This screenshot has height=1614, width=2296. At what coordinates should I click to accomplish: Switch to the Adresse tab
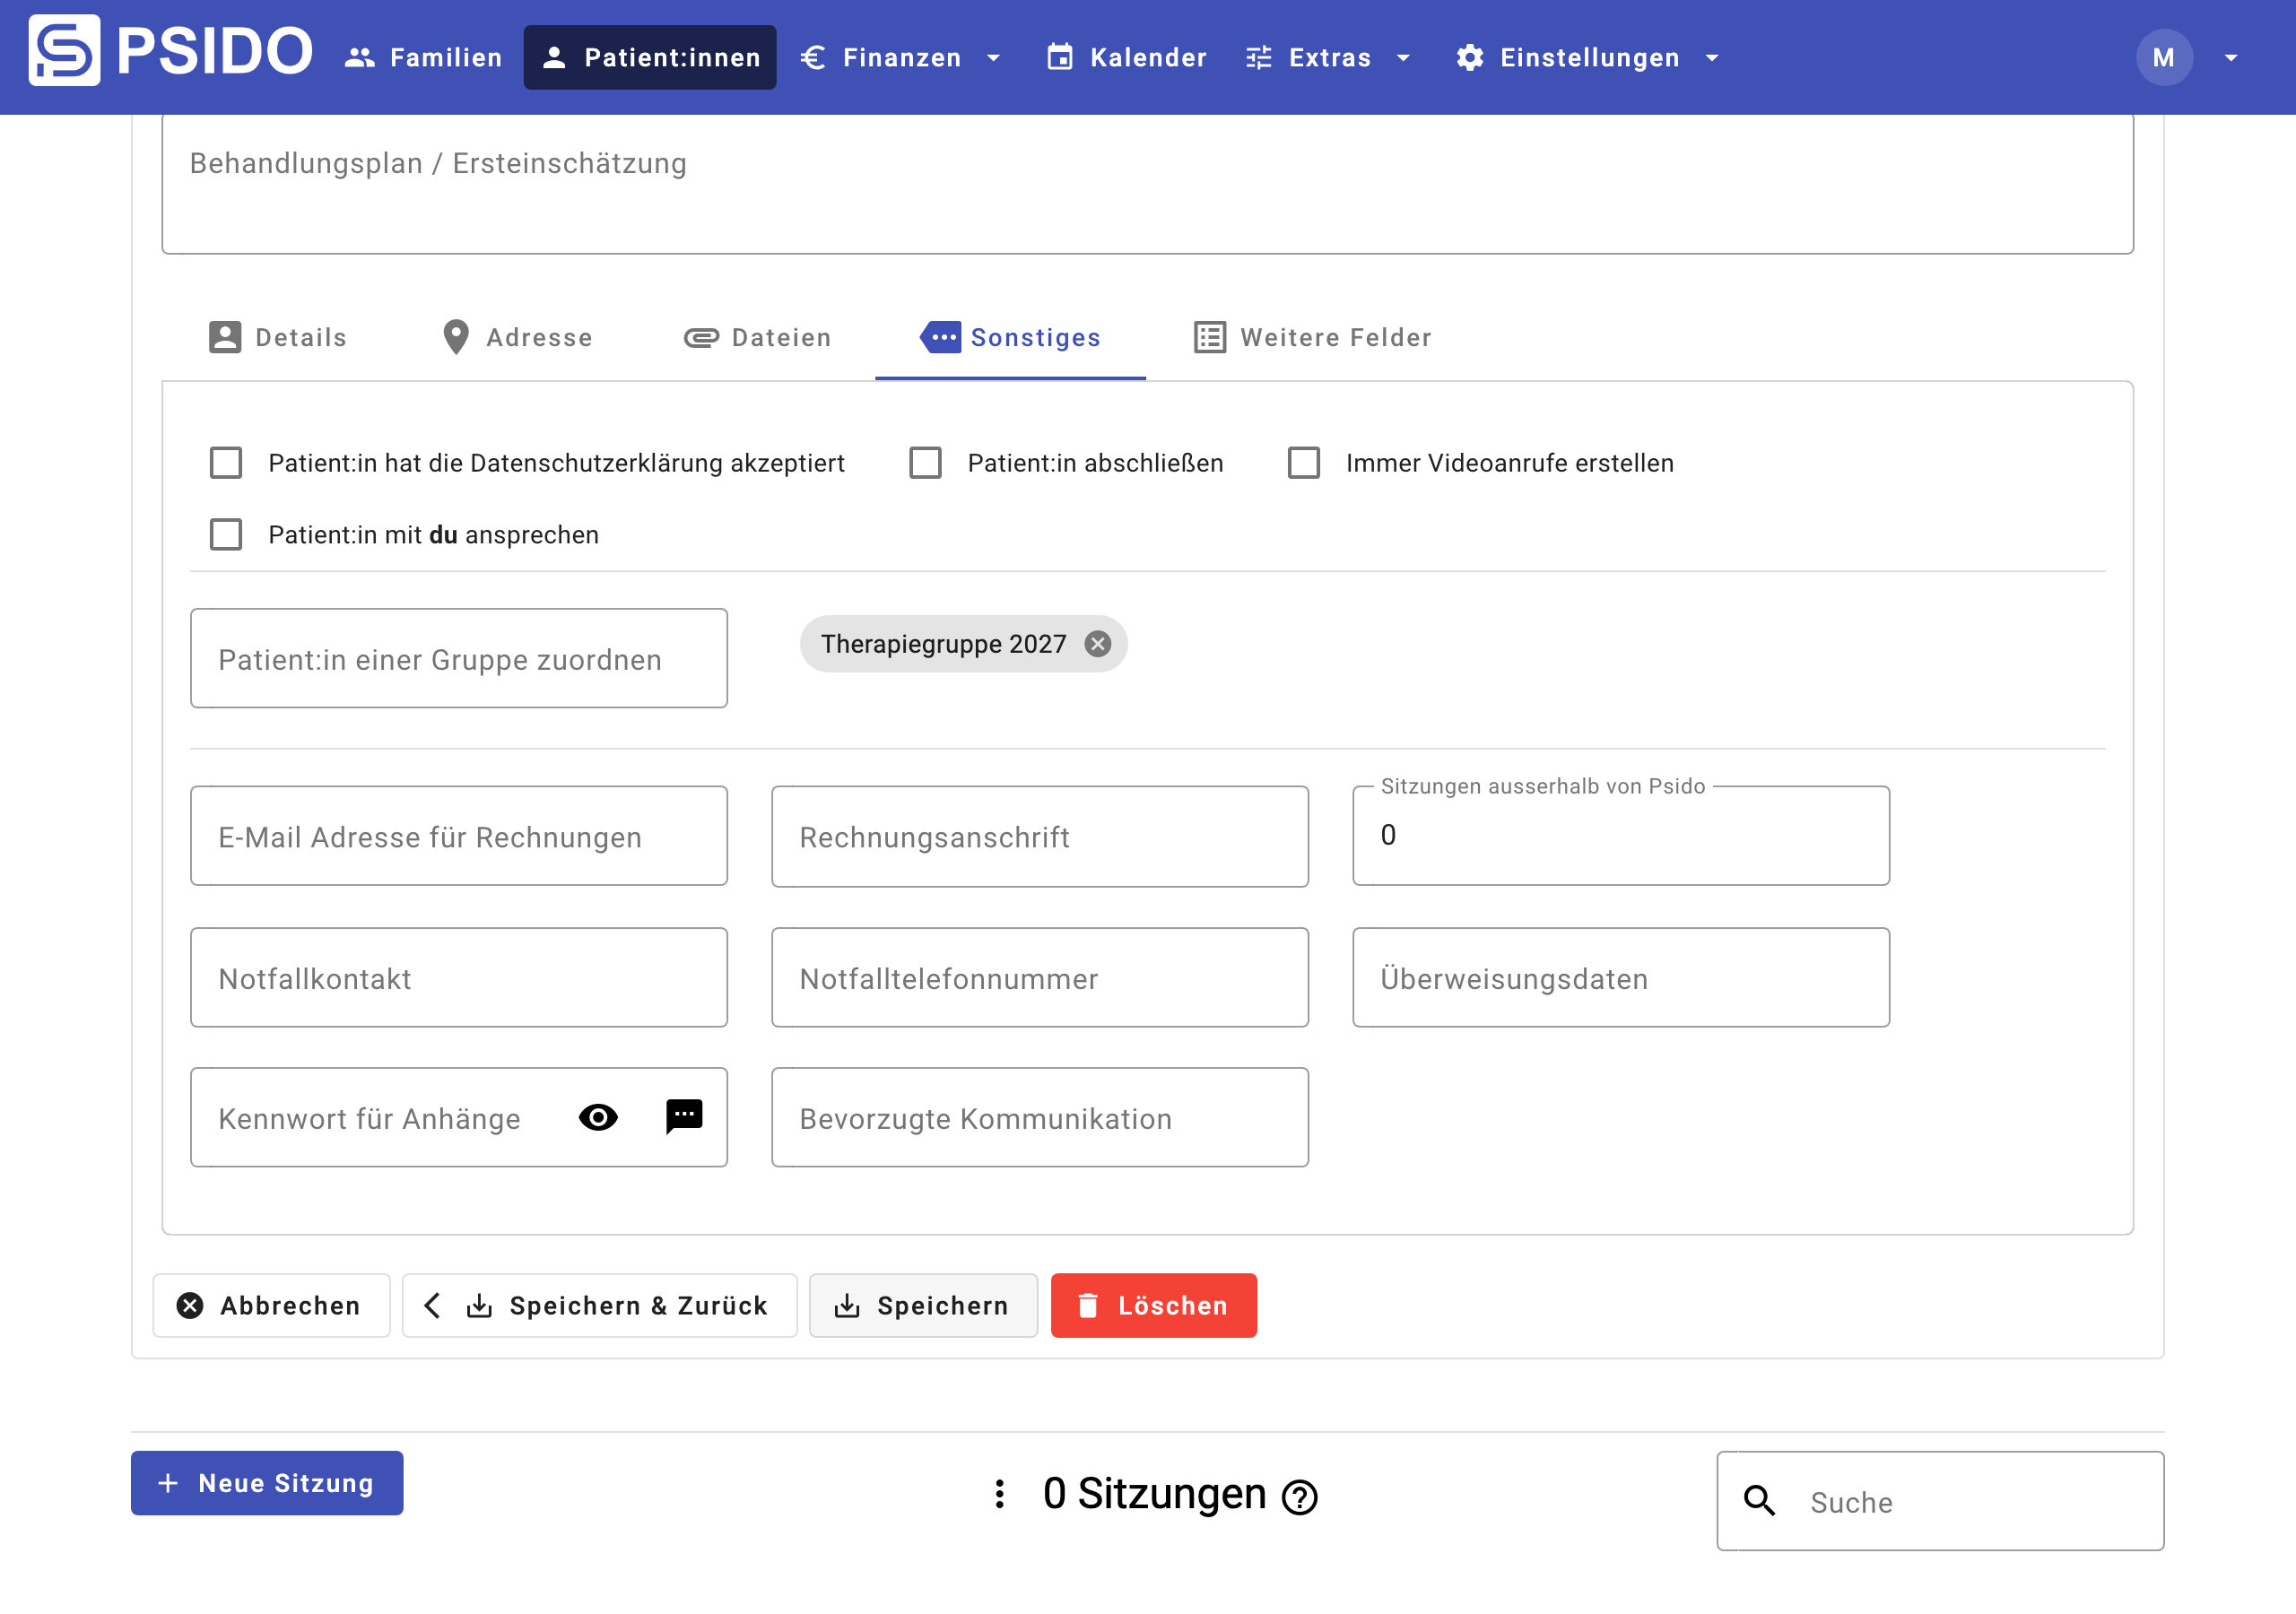(517, 338)
